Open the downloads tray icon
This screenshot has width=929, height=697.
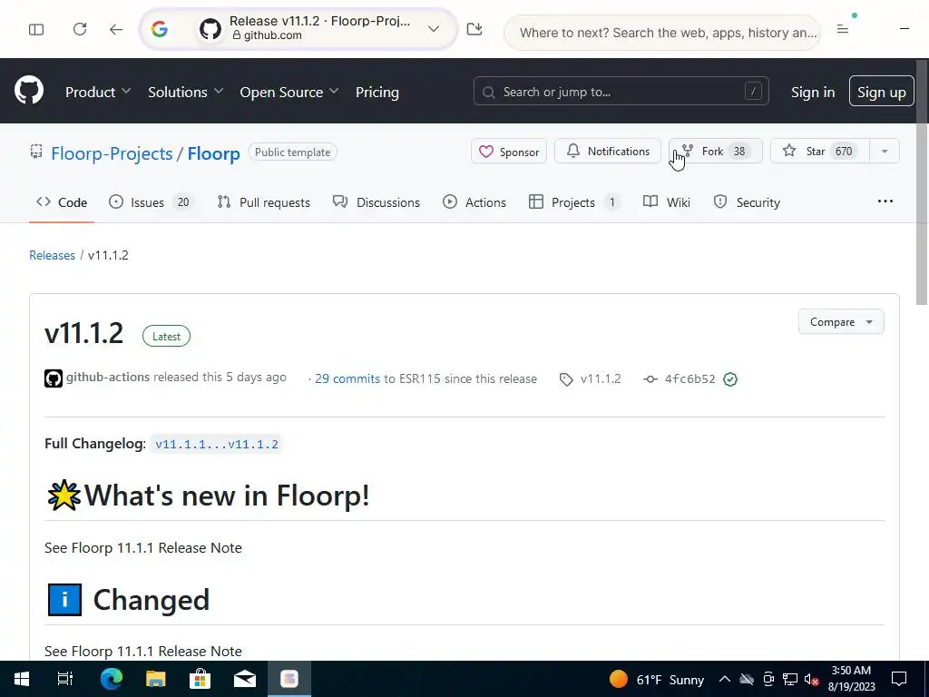[474, 28]
